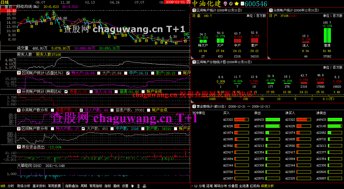The height and width of the screenshot is (189, 344).
Task: Click the 深度分析 button
Action: click(x=267, y=186)
